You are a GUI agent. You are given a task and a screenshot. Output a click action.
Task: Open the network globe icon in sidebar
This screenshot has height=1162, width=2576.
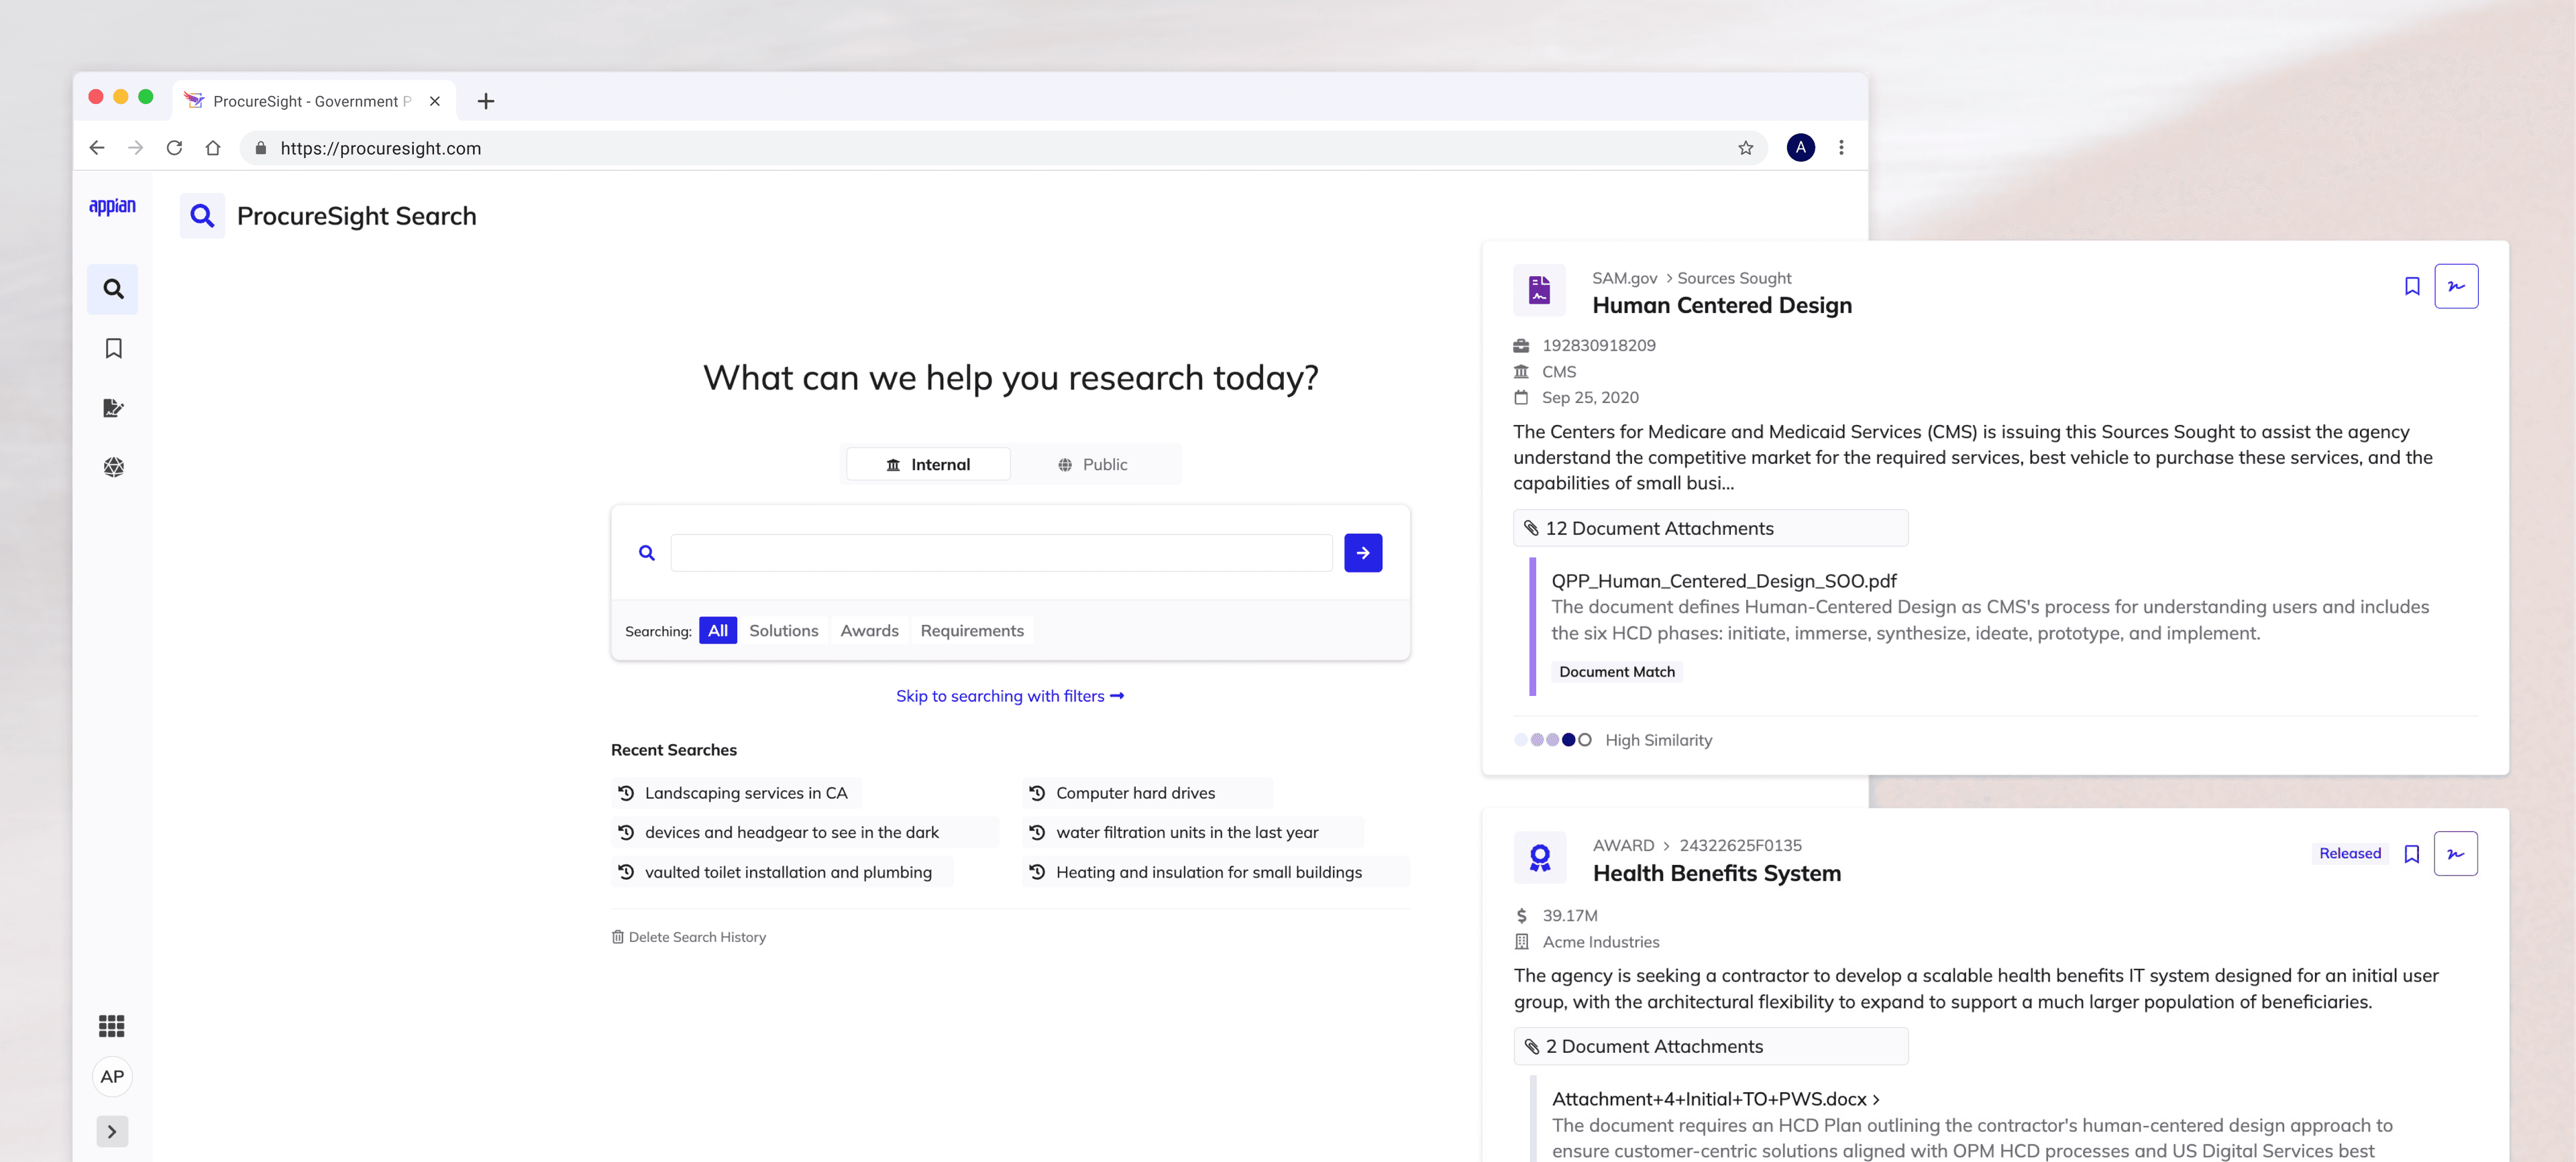pyautogui.click(x=113, y=467)
